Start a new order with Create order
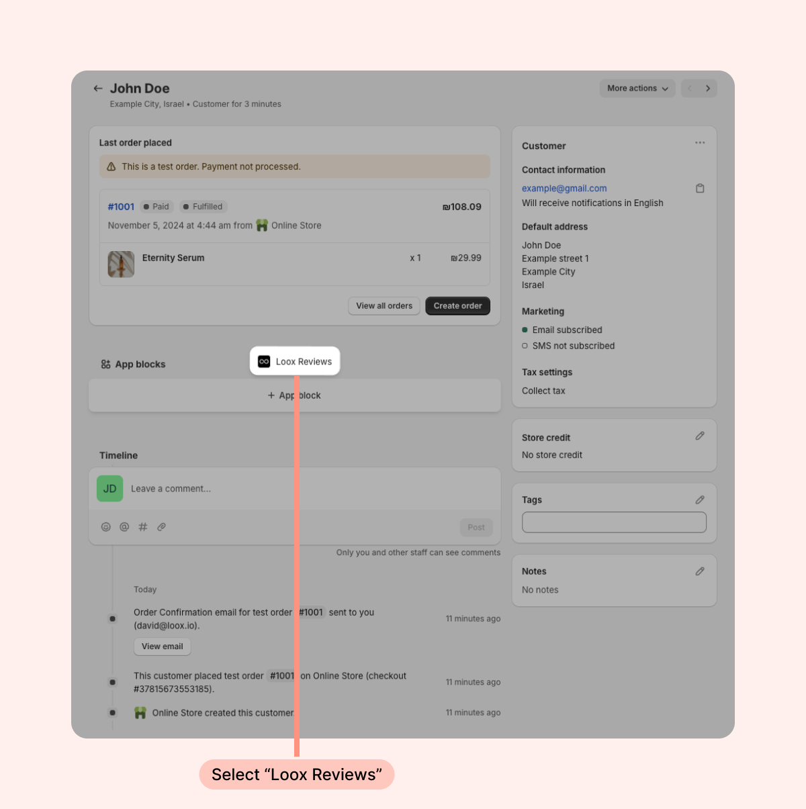Screen dimensions: 806x809 pos(458,306)
